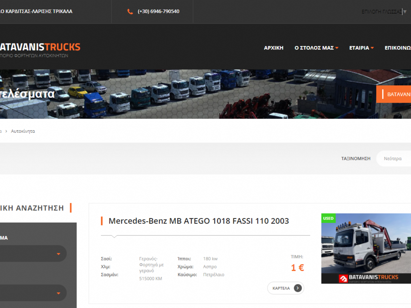Click the arrow icon in ΚΑΡΤΕΛΑ button

298,288
